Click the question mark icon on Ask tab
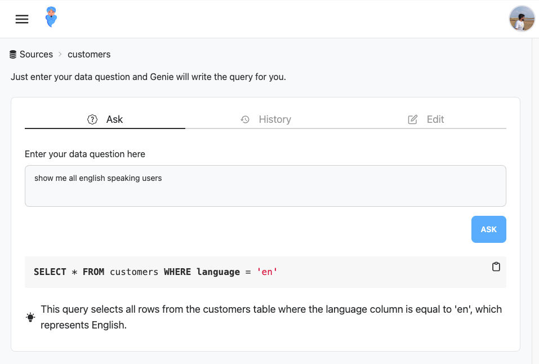The width and height of the screenshot is (539, 364). click(92, 119)
